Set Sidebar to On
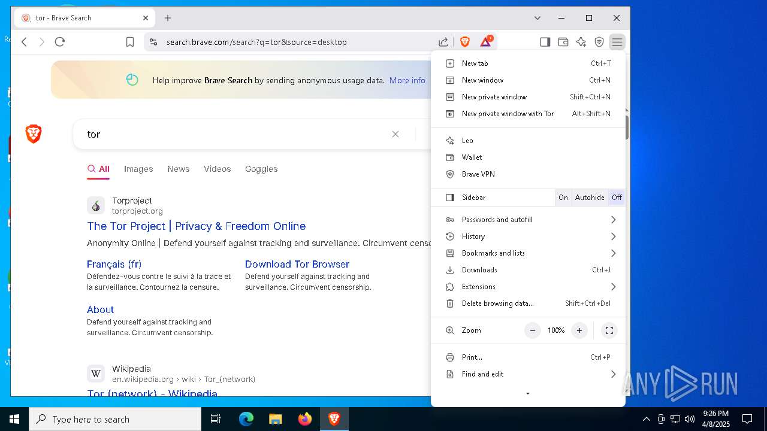Screen dimensions: 767x431 point(563,198)
